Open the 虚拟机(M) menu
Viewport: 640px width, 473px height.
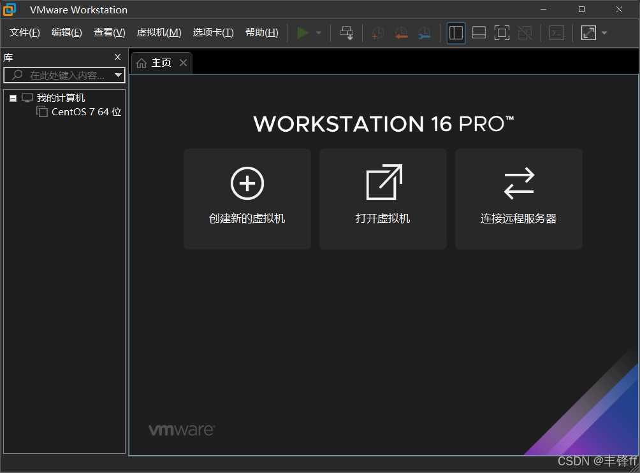coord(159,32)
